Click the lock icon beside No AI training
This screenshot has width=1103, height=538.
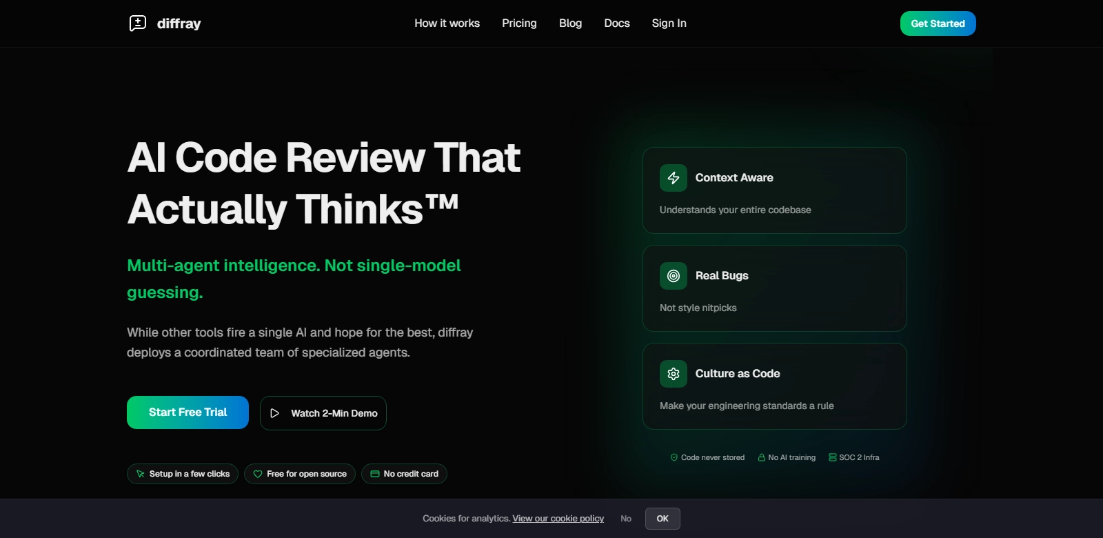click(762, 457)
